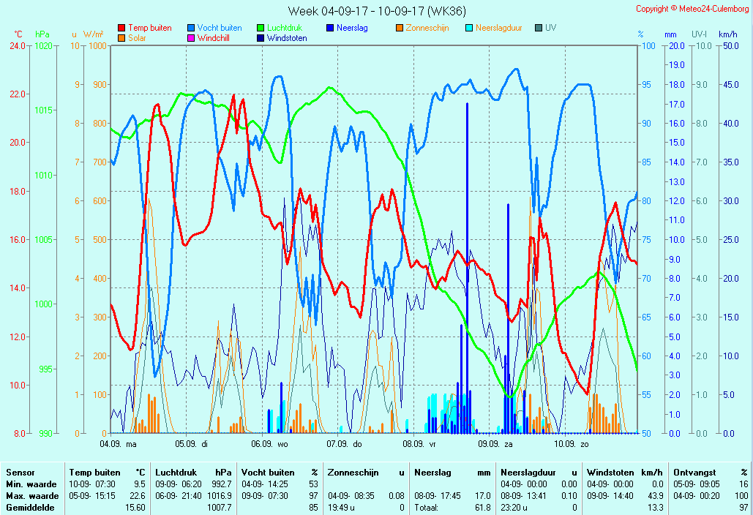Viewport: 753px width, 515px height.
Task: Click the green Luchtdruk legend swatch
Action: click(x=261, y=28)
